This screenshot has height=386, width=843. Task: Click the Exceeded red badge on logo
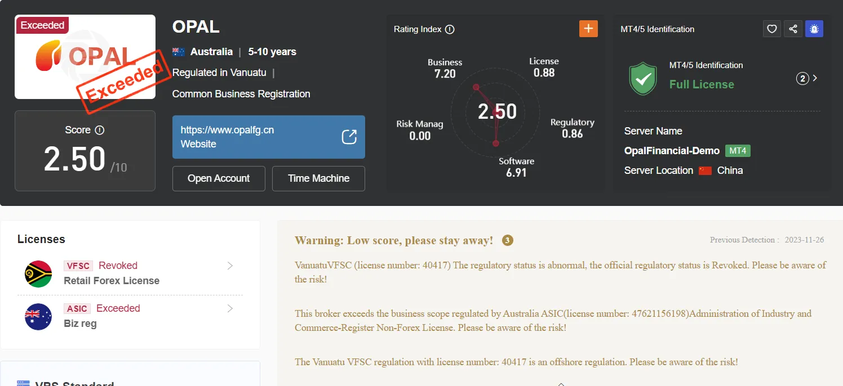pos(42,25)
